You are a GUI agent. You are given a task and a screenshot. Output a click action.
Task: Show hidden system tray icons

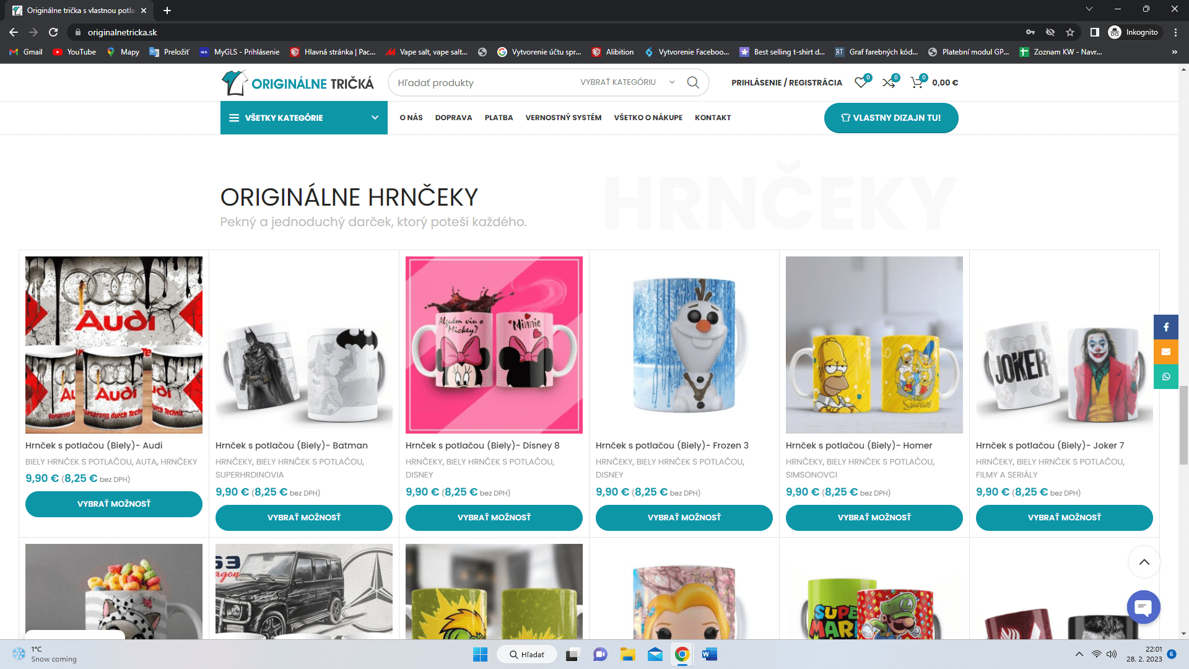coord(1079,654)
